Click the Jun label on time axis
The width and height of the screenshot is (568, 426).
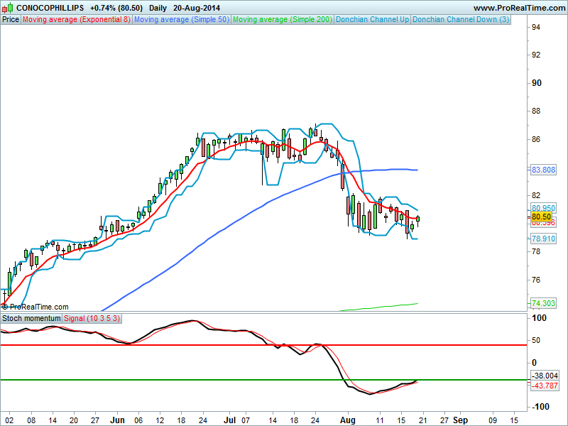click(117, 420)
